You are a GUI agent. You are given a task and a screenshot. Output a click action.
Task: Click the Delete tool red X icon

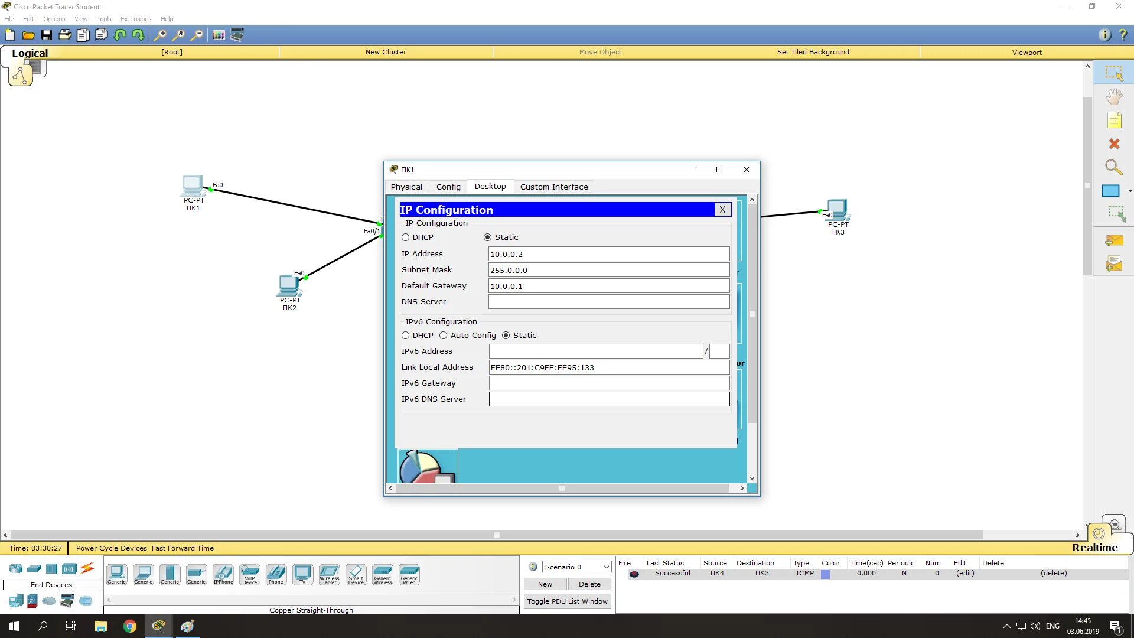click(1114, 144)
